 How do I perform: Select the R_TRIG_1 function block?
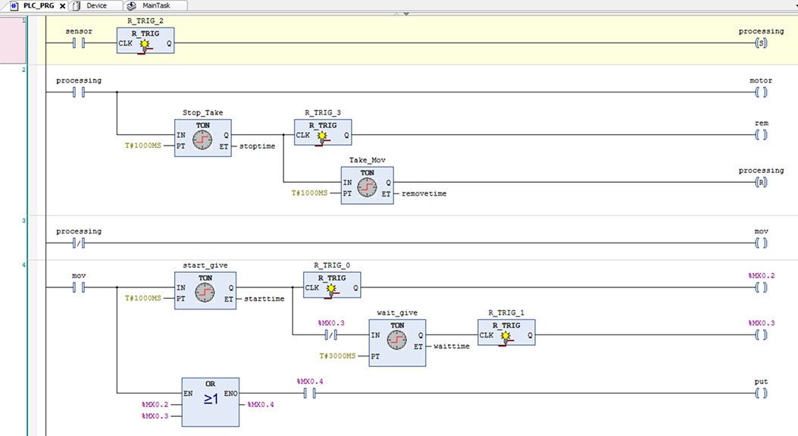(x=506, y=332)
